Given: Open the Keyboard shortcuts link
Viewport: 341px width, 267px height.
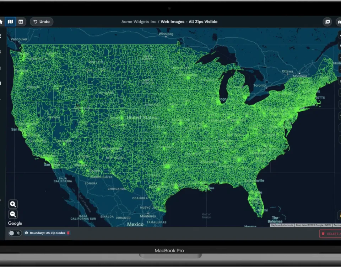Looking at the screenshot, I should click(x=282, y=225).
